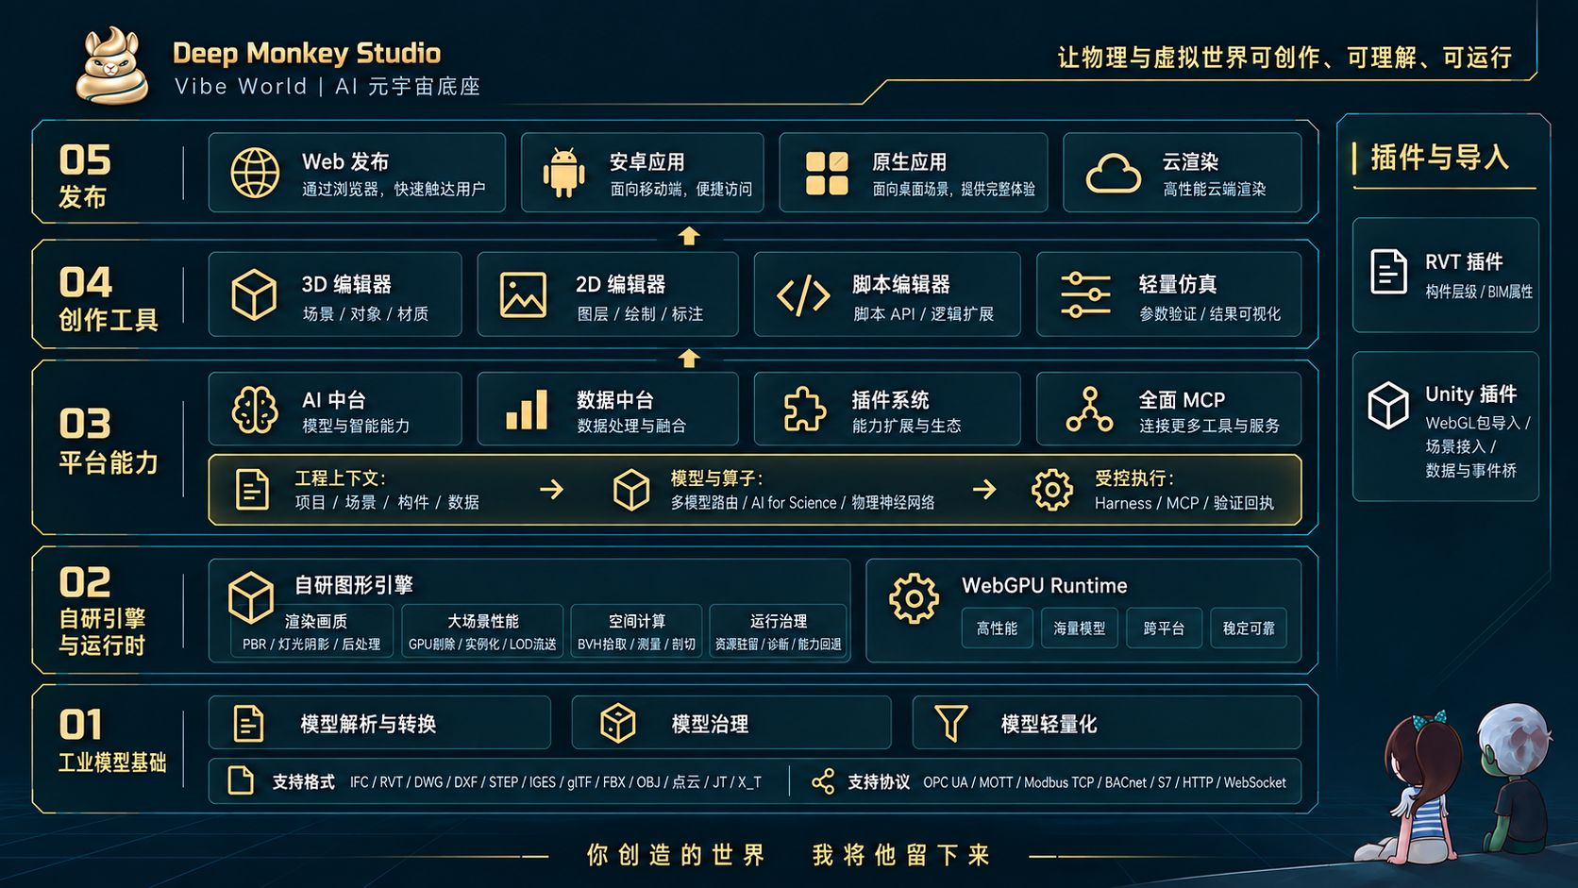The height and width of the screenshot is (888, 1578).
Task: Click the document icon of 工程上下文
Action: click(x=252, y=490)
